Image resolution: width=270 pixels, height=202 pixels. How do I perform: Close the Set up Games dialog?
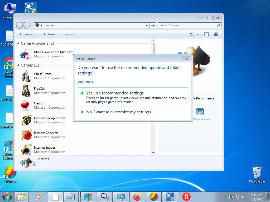point(186,59)
